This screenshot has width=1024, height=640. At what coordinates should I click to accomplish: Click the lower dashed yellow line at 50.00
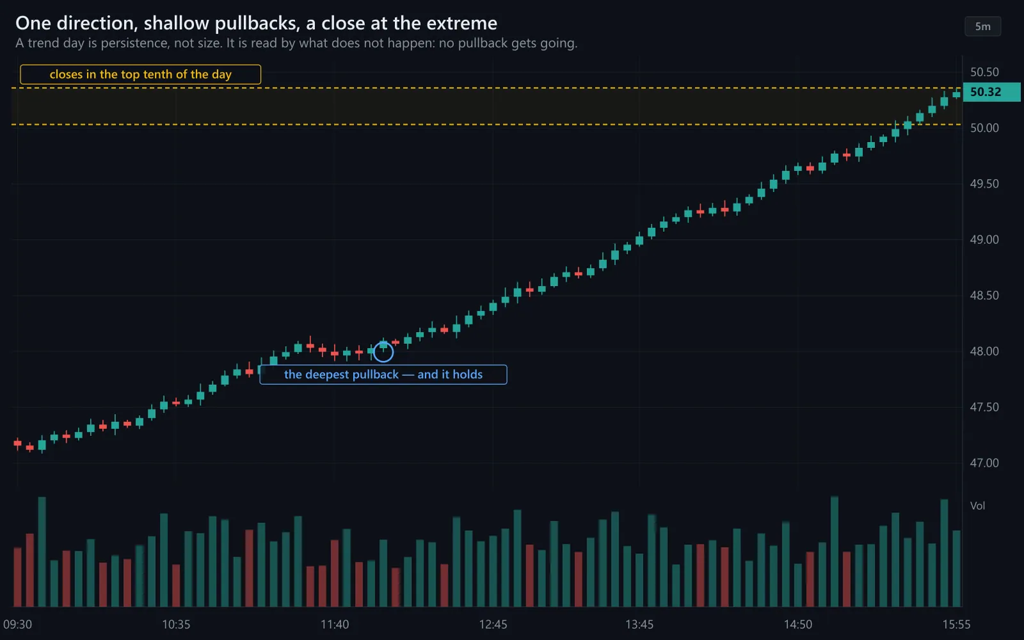tap(486, 124)
